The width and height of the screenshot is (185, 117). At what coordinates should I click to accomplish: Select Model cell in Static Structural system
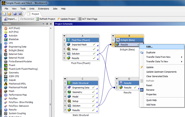[82, 97]
